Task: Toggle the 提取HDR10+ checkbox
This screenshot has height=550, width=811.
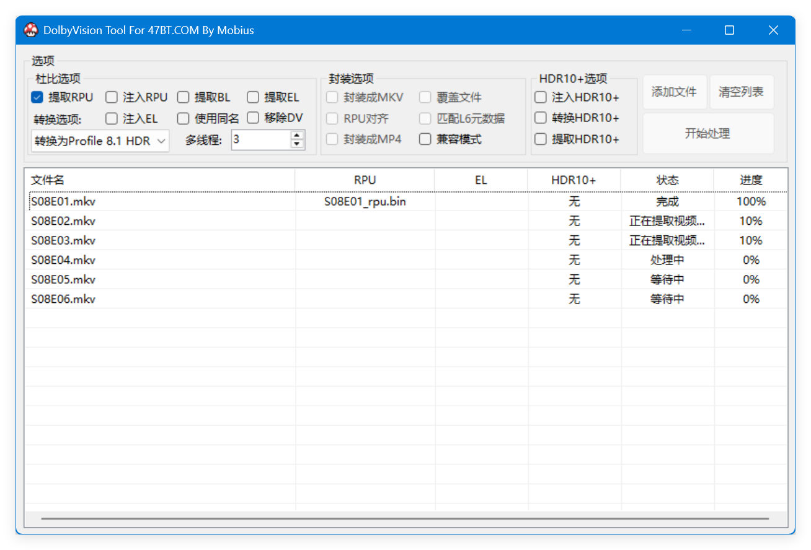Action: point(541,139)
